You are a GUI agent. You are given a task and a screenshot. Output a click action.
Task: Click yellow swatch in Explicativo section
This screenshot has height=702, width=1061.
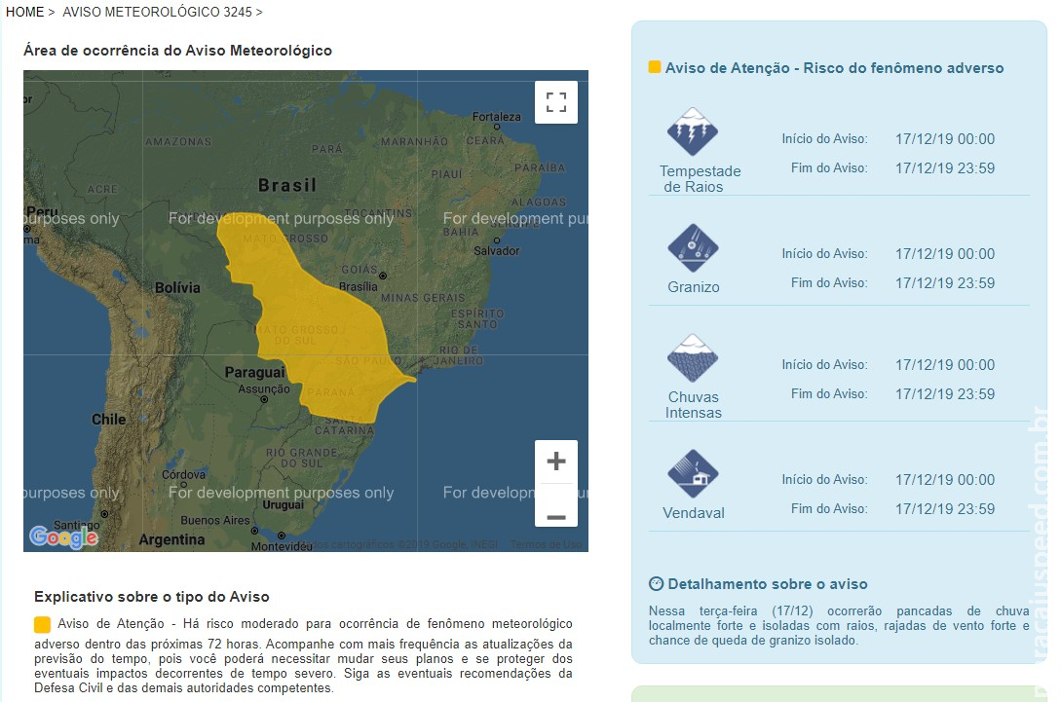point(43,624)
